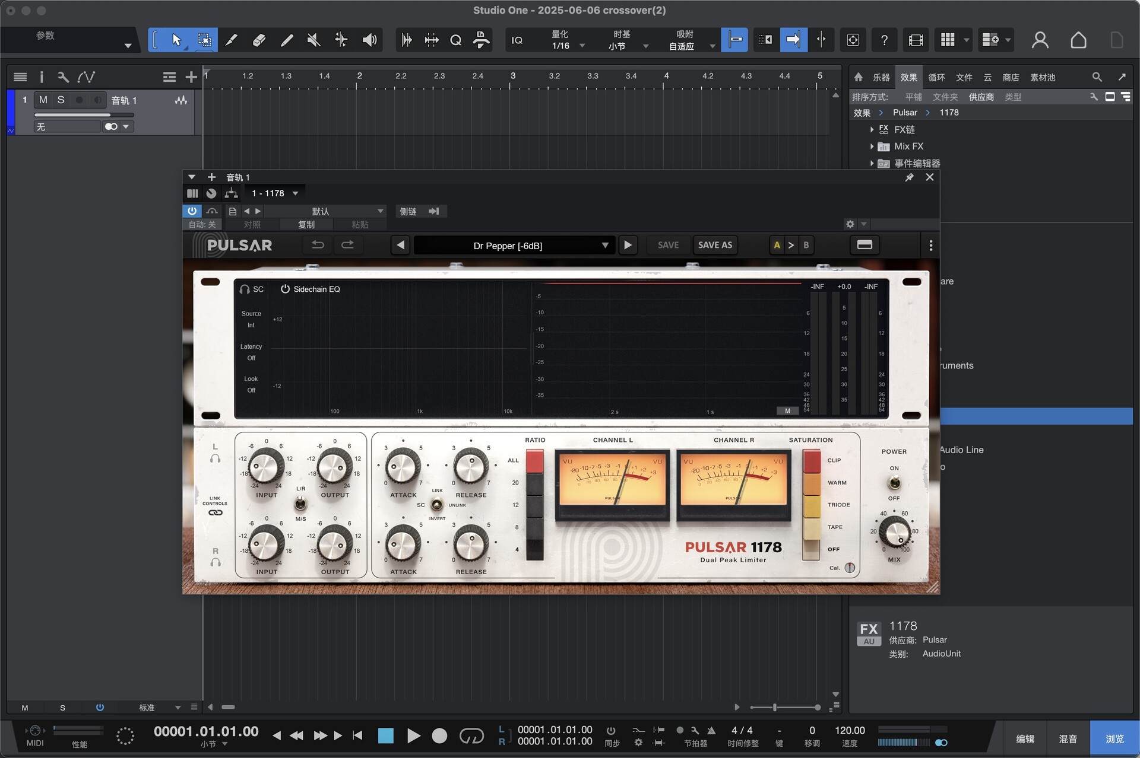Select the Listen speaker tool
This screenshot has height=758, width=1140.
coord(369,40)
